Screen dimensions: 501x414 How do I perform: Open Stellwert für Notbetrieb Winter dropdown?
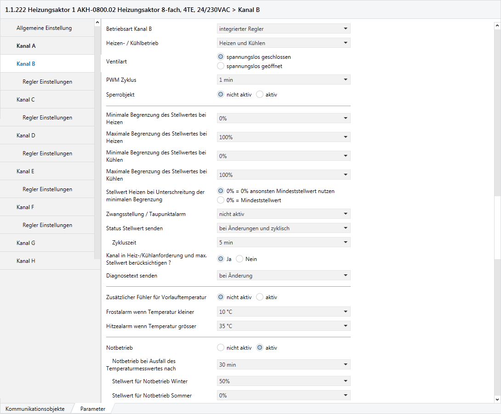284,381
